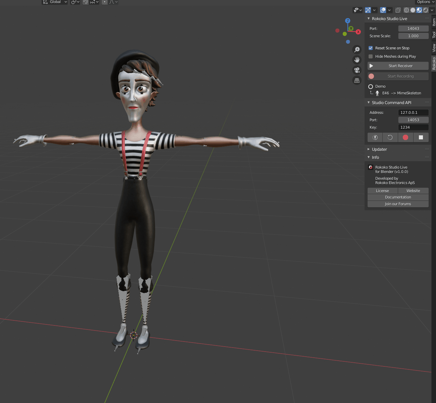Viewport: 436px width, 403px height.
Task: Open the viewport shading options dropdown
Action: point(432,10)
